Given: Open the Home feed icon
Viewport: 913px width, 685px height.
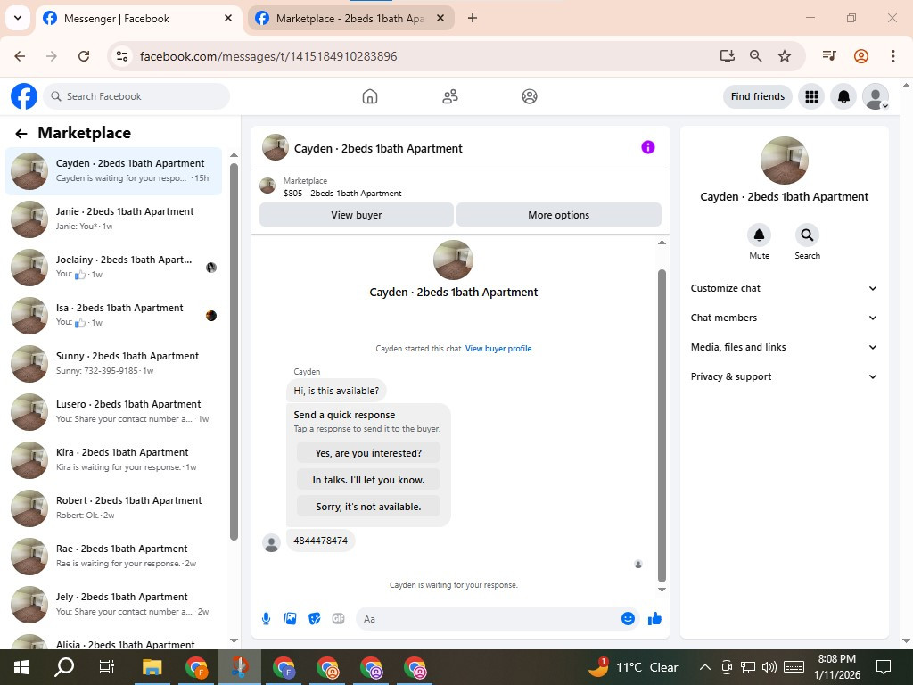Looking at the screenshot, I should (370, 96).
